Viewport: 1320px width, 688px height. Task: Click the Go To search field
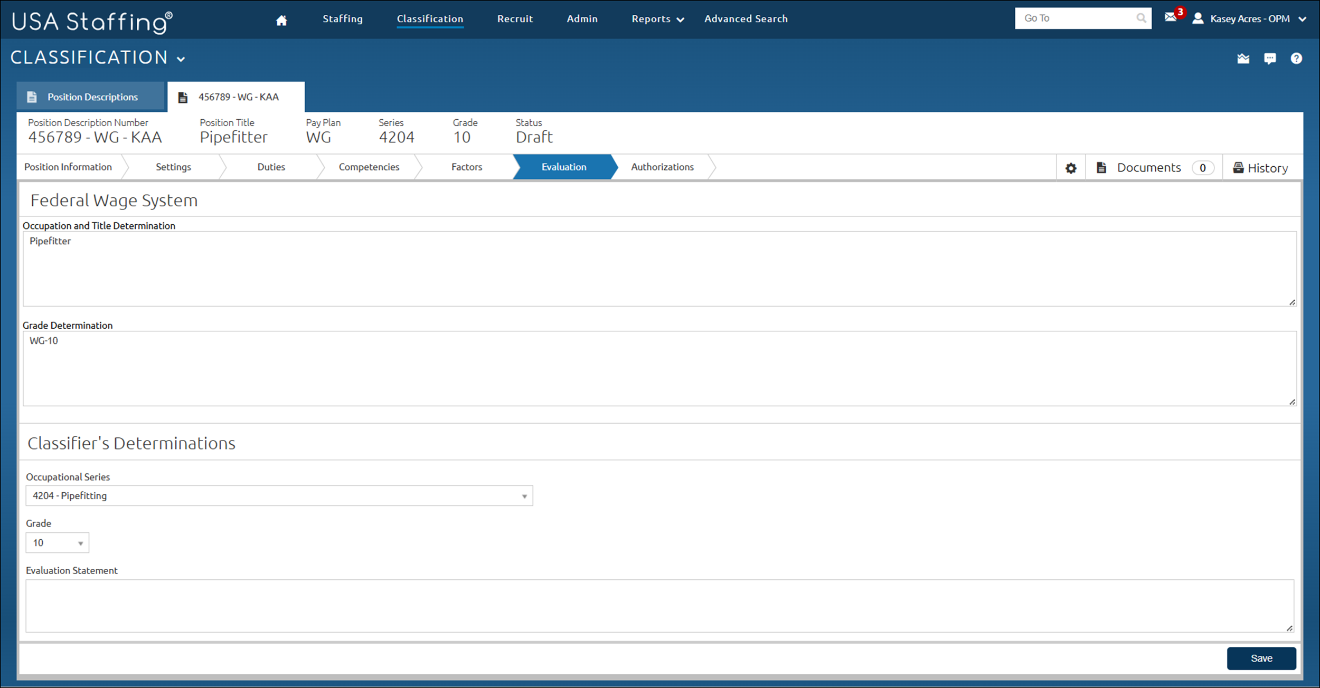tap(1083, 18)
